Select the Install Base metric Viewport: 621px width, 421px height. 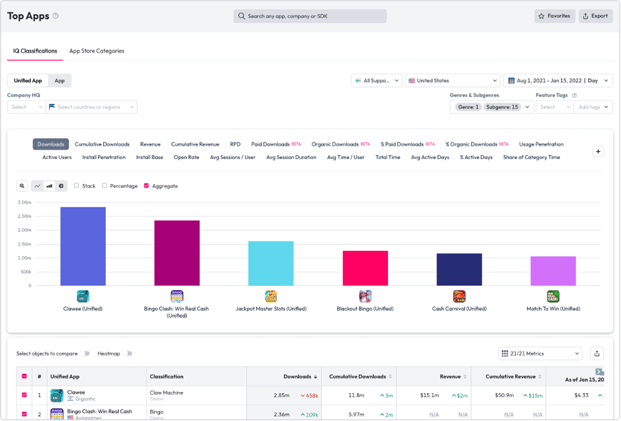tap(150, 158)
